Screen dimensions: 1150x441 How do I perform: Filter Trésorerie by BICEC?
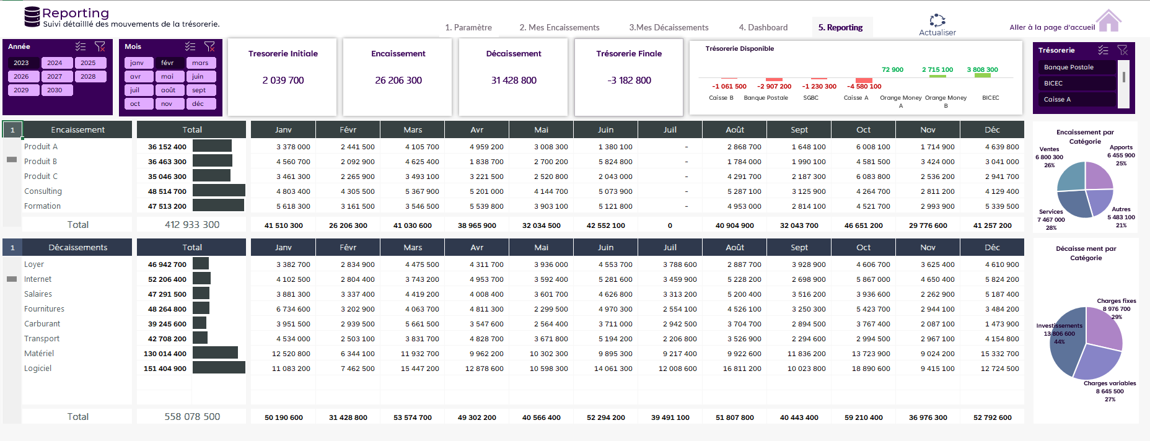pyautogui.click(x=1077, y=83)
